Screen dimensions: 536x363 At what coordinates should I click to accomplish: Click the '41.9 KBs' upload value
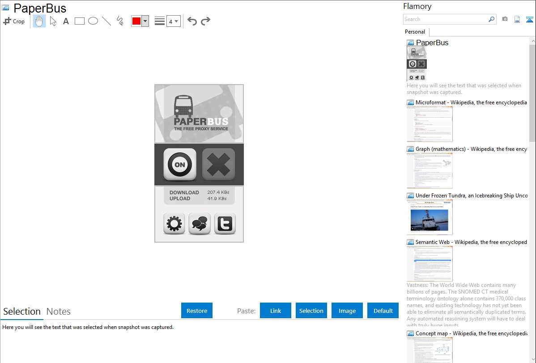(217, 198)
